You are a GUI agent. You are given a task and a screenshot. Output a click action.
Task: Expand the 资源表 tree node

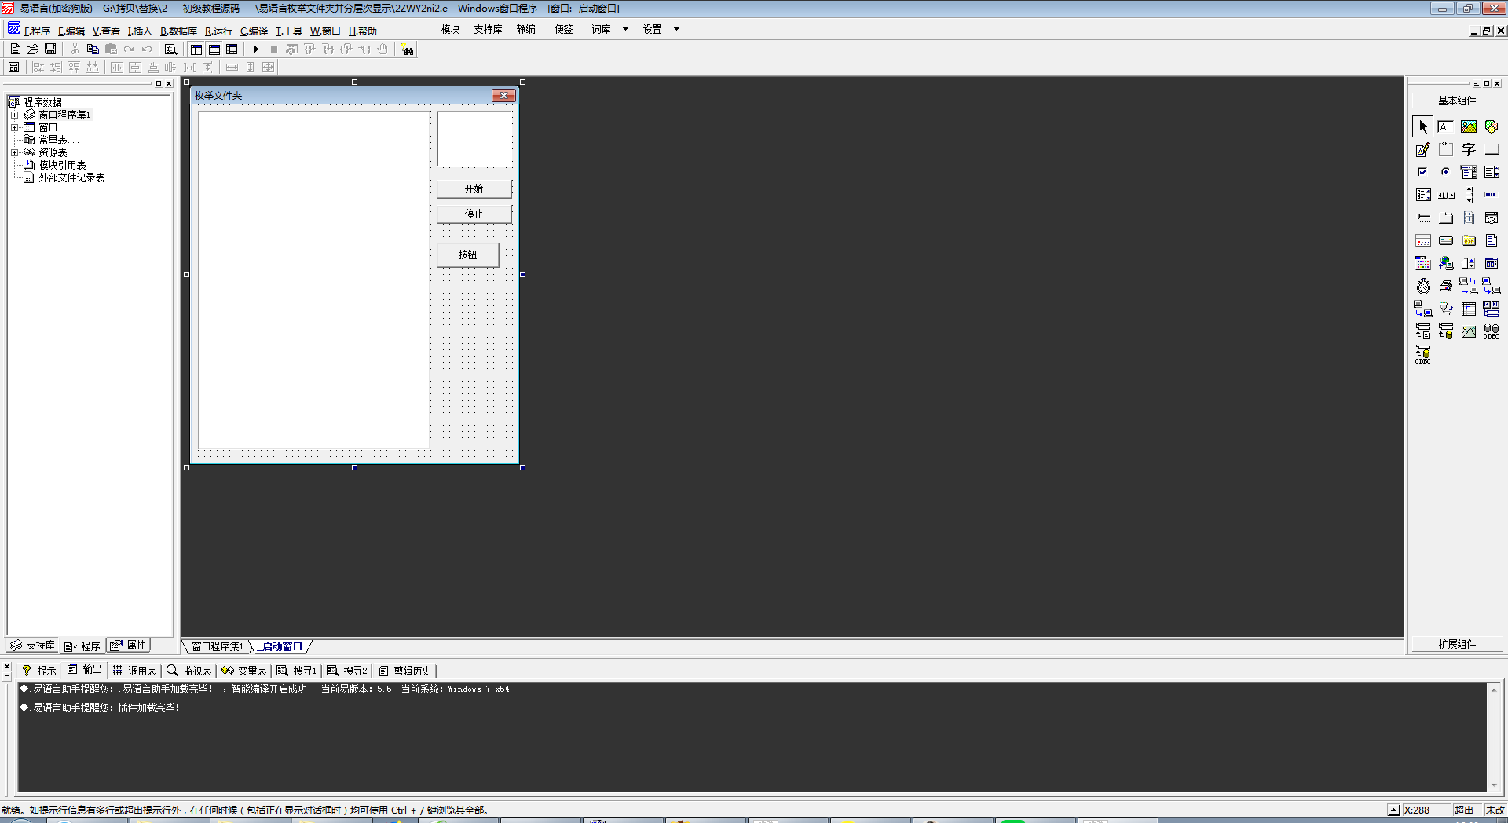pyautogui.click(x=14, y=152)
